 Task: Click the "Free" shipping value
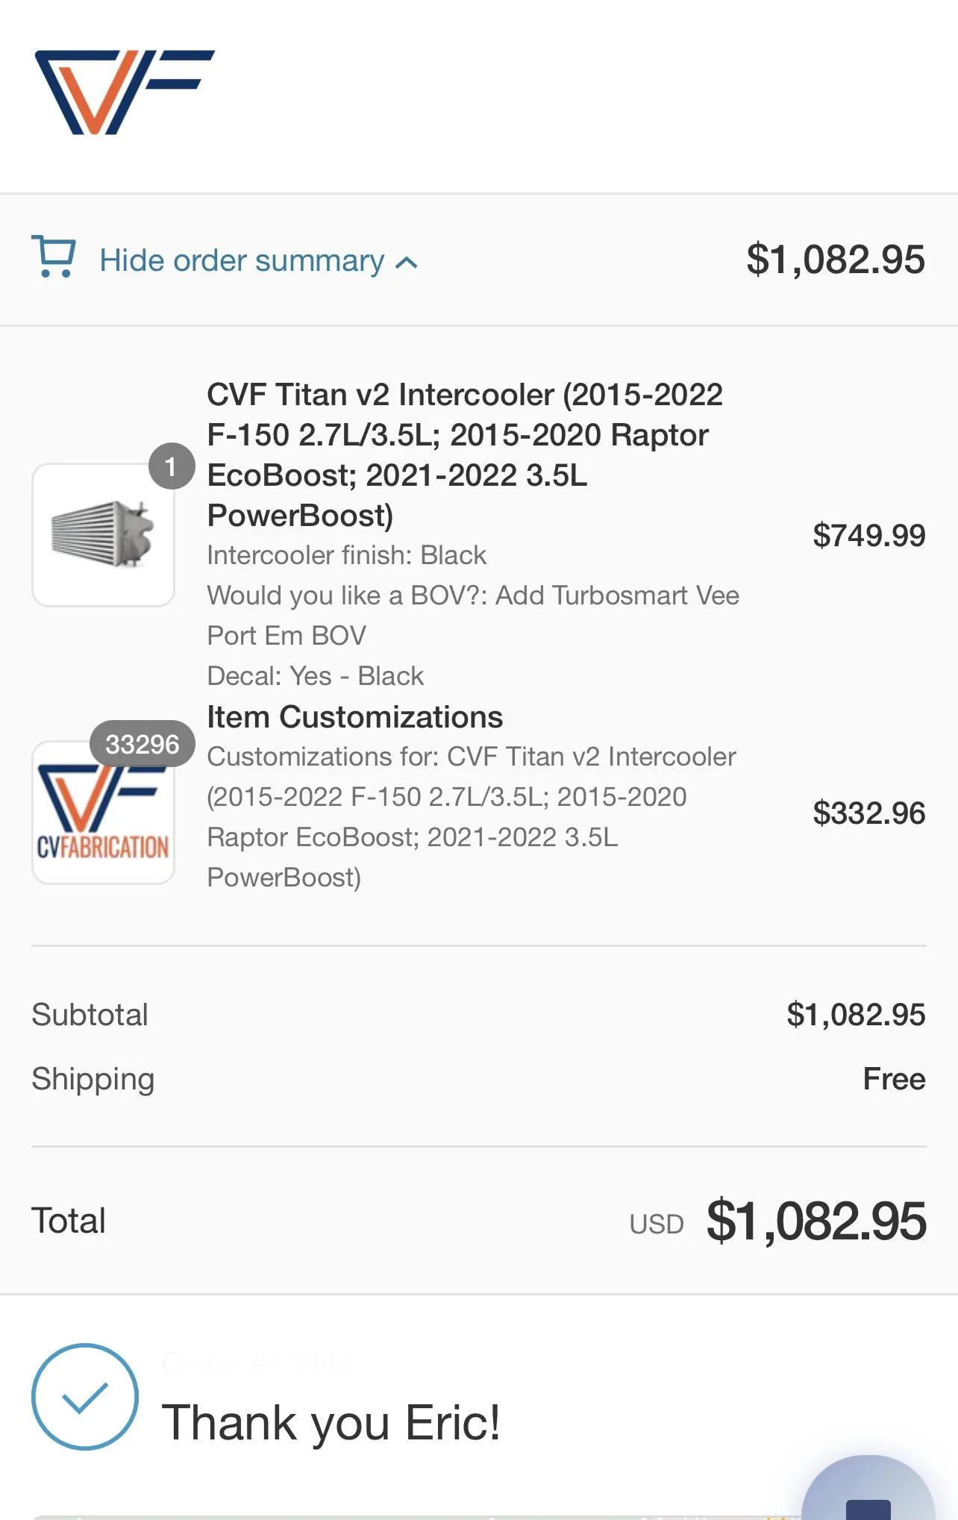click(893, 1079)
